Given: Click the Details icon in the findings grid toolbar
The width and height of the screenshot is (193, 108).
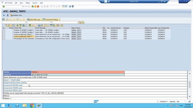Looking at the screenshot, I should pos(6,25).
